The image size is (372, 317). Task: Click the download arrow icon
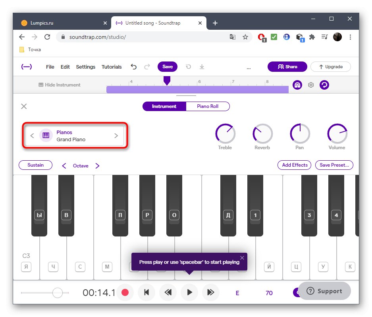[202, 67]
